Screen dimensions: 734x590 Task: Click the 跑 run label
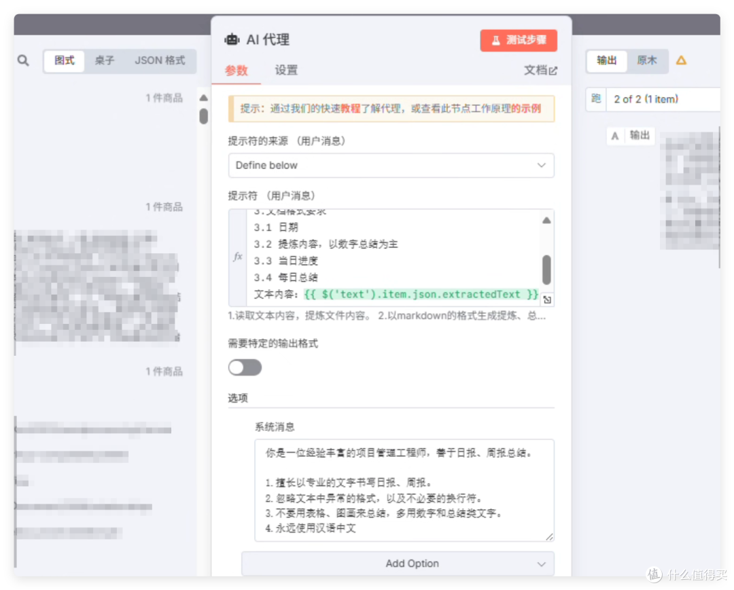coord(596,98)
